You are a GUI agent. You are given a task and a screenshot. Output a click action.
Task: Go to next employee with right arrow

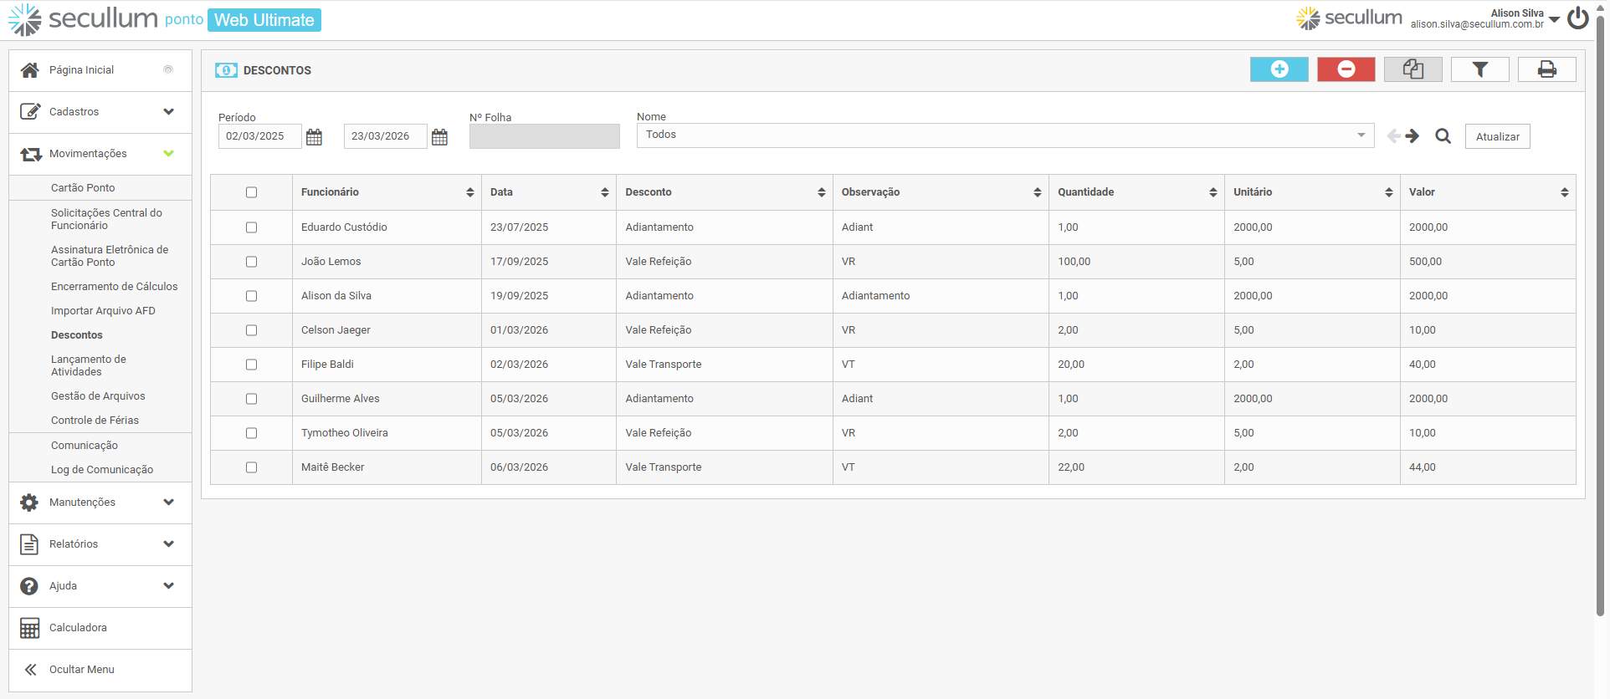(1413, 136)
